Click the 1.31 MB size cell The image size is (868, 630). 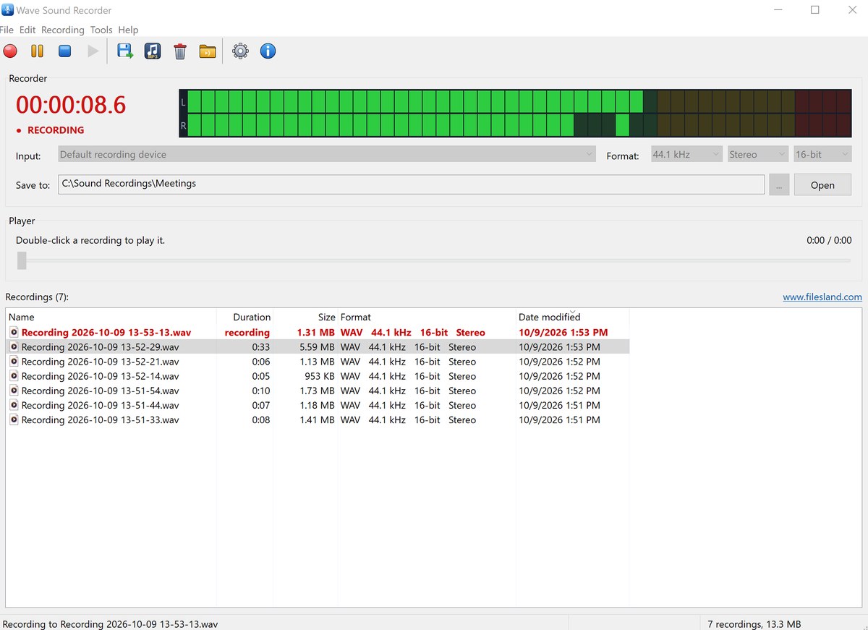[316, 333]
